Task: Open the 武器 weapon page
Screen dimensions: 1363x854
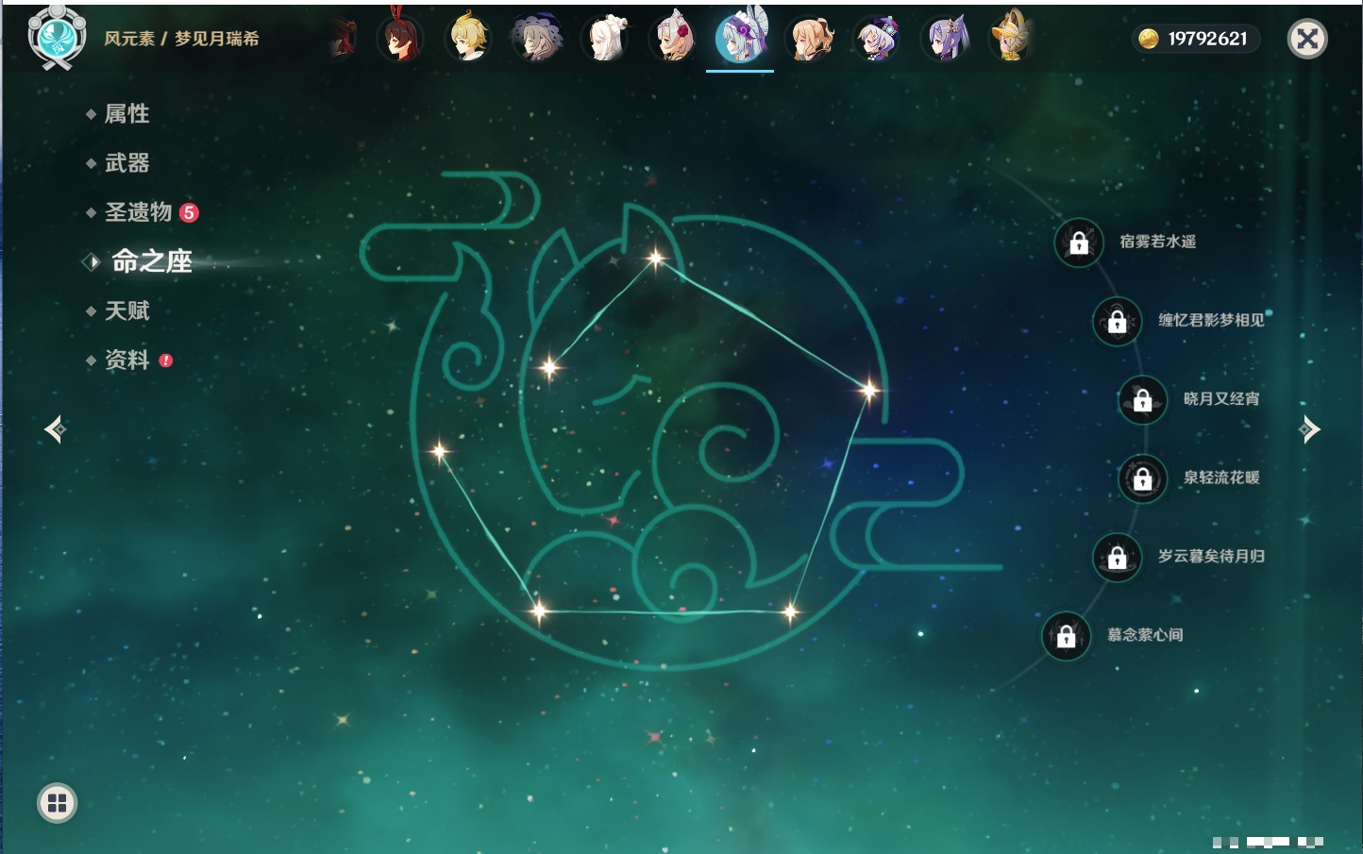Action: [126, 163]
